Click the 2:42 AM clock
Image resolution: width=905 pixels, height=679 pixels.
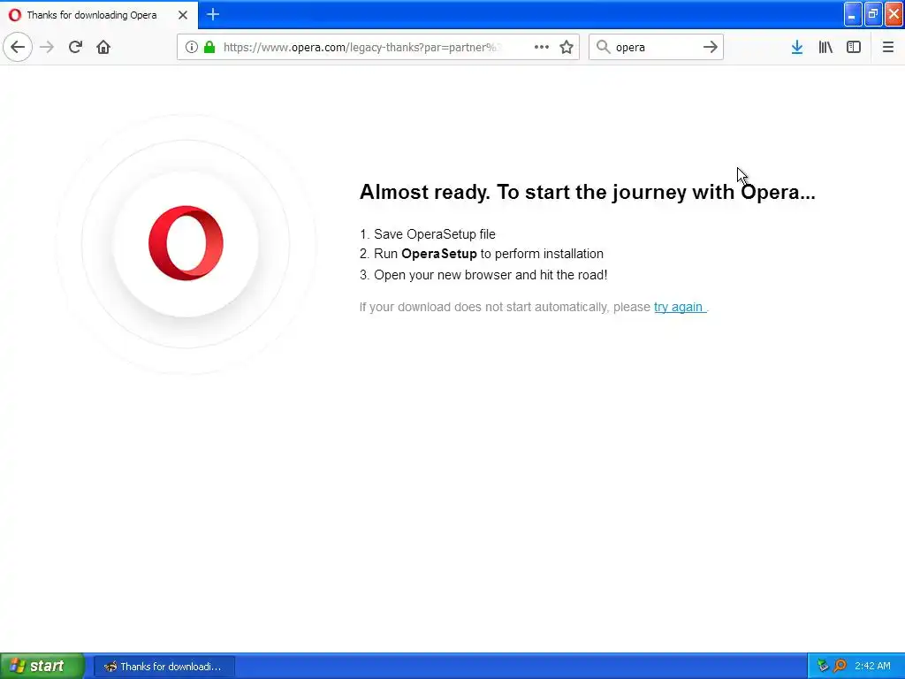(x=872, y=666)
